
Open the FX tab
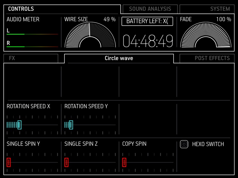[30, 58]
